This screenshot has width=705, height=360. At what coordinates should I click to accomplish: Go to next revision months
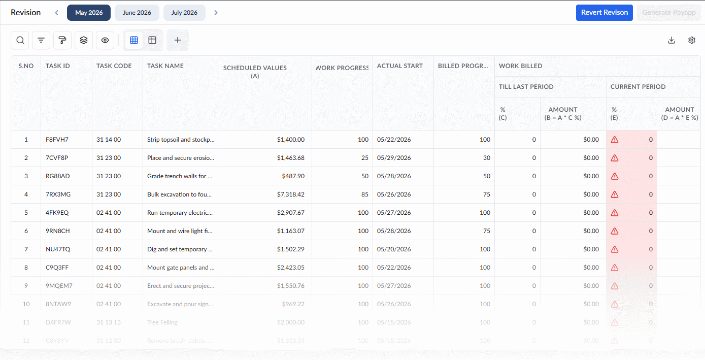point(216,13)
